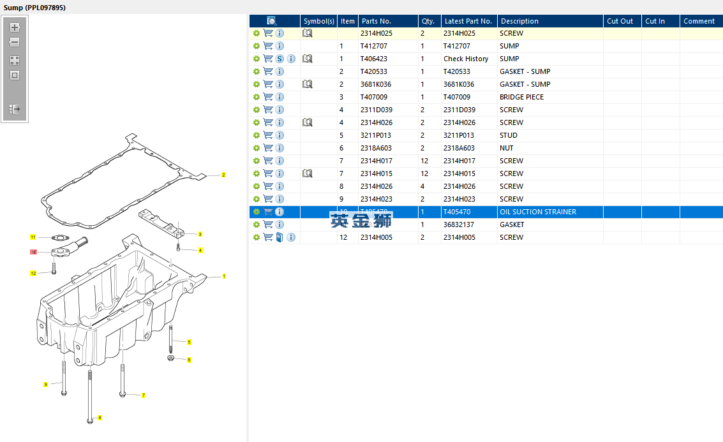
Task: Open the note icon for SCREW 2314H005
Action: point(280,237)
